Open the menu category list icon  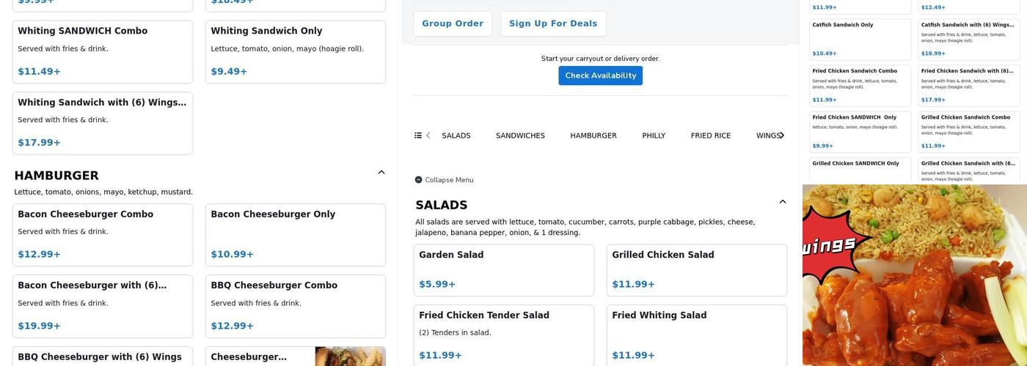[418, 135]
